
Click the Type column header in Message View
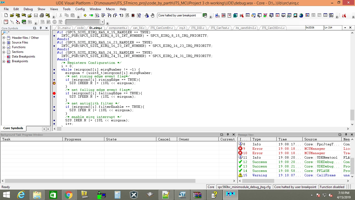click(x=264, y=139)
